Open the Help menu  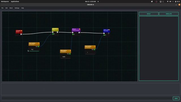(23, 8)
